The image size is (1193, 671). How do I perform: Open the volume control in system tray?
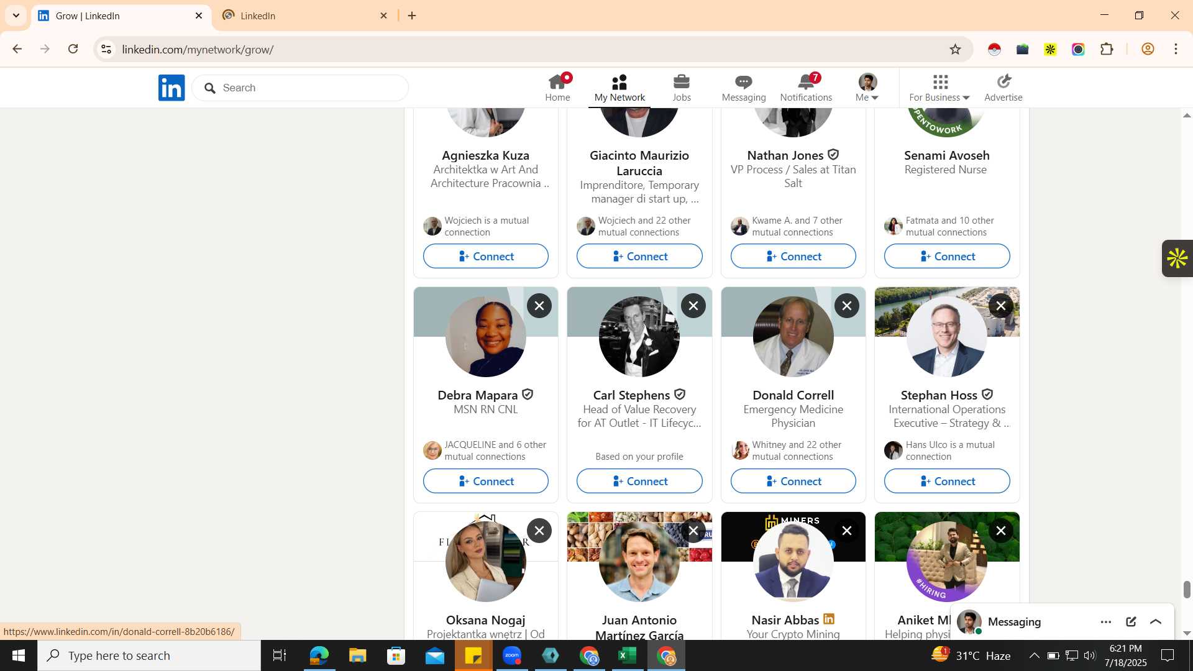(x=1089, y=655)
